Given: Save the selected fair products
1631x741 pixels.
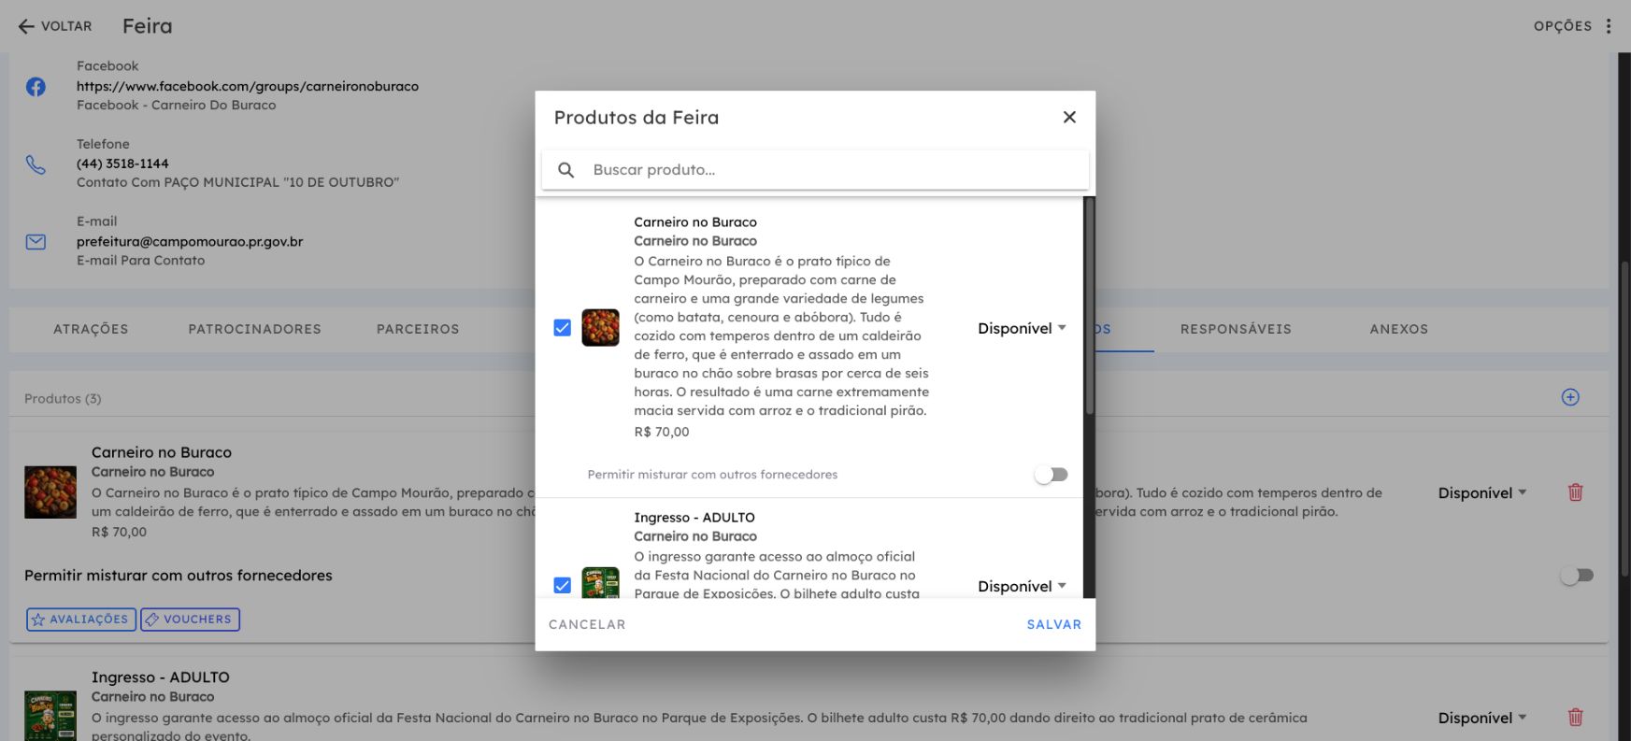Looking at the screenshot, I should pyautogui.click(x=1053, y=624).
